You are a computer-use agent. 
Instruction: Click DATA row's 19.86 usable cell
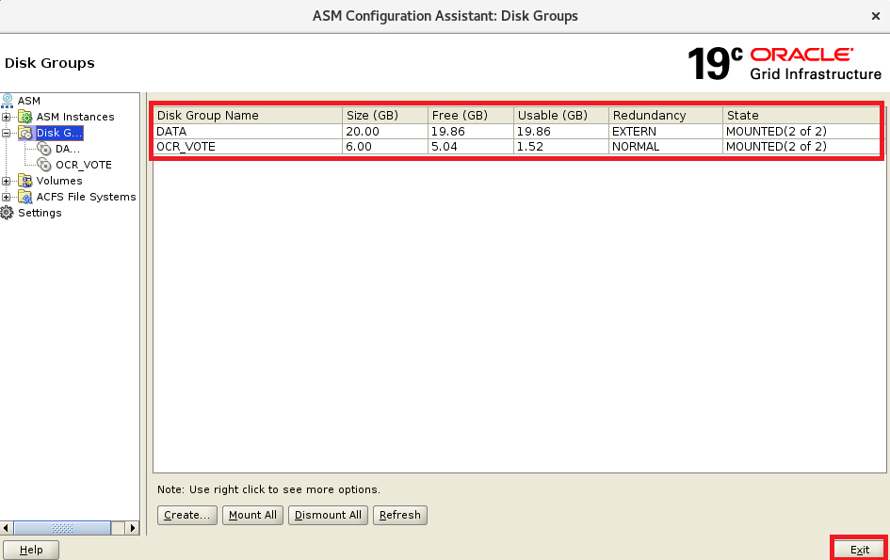pyautogui.click(x=561, y=131)
